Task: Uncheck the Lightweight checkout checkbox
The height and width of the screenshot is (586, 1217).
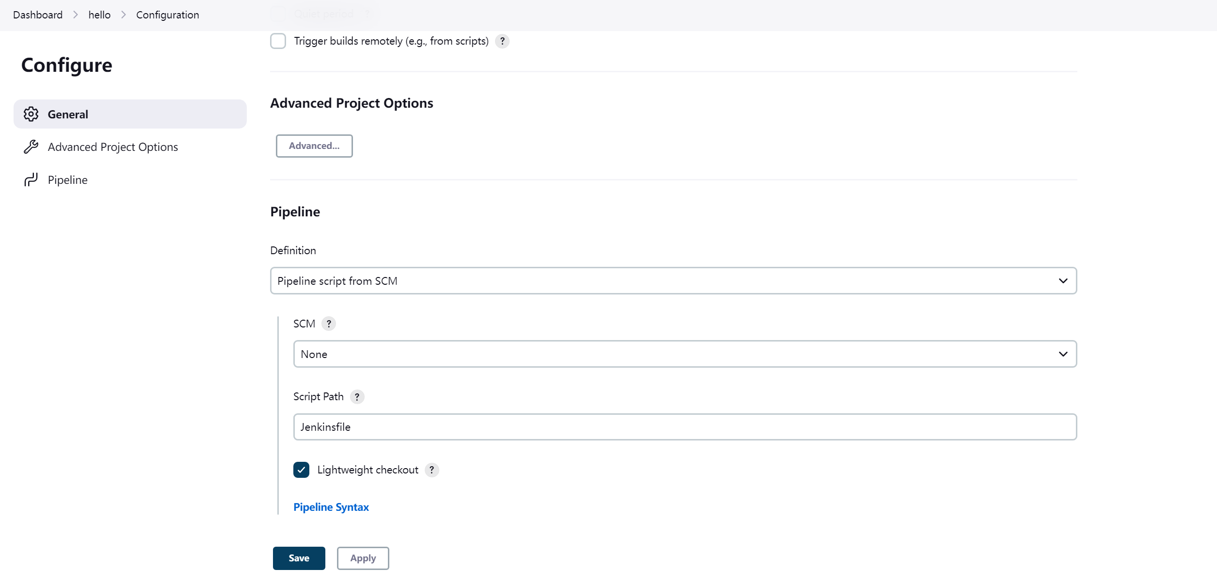Action: click(x=301, y=470)
